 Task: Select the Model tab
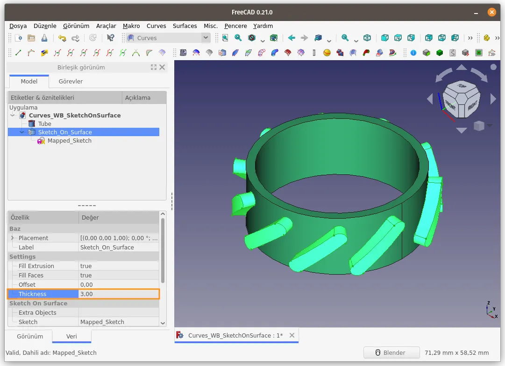click(x=29, y=81)
